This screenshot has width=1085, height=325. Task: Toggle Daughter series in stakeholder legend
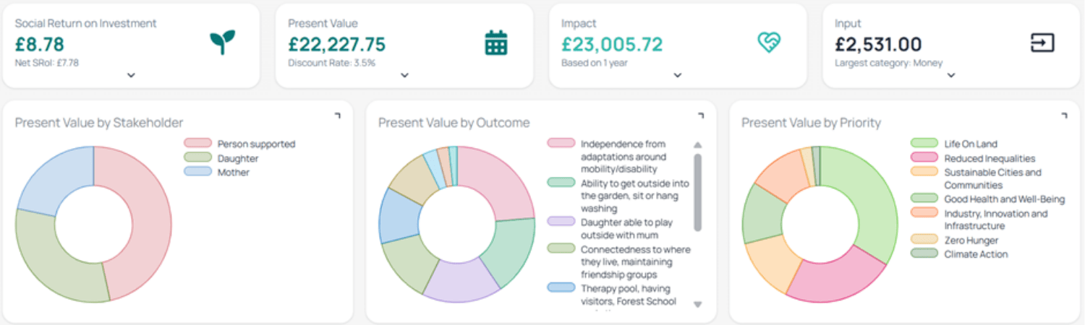click(x=237, y=158)
